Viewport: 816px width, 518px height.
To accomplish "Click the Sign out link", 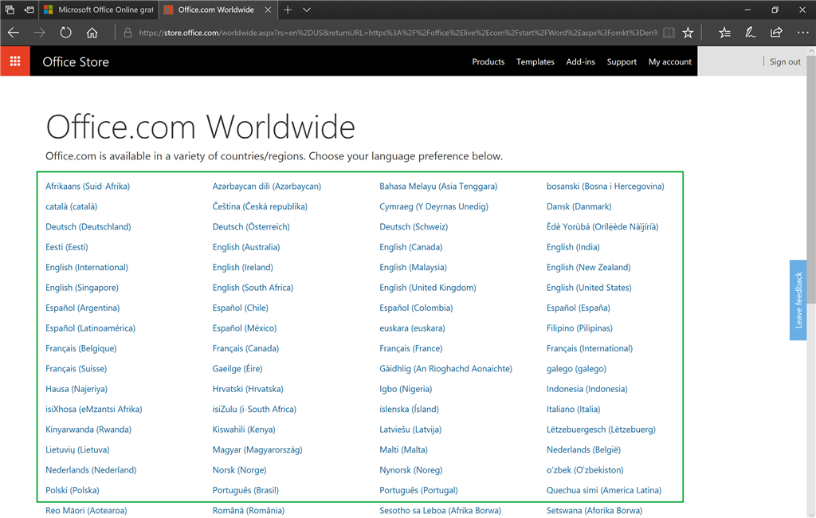I will coord(785,61).
